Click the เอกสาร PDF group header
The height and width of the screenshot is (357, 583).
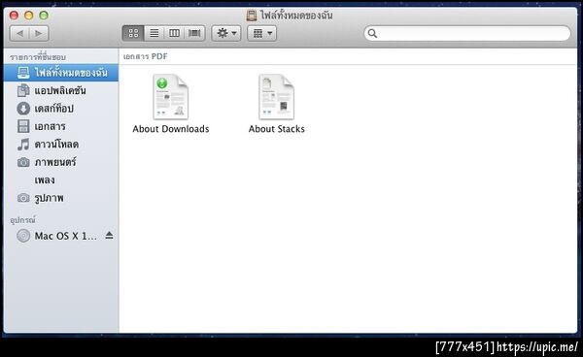(146, 56)
